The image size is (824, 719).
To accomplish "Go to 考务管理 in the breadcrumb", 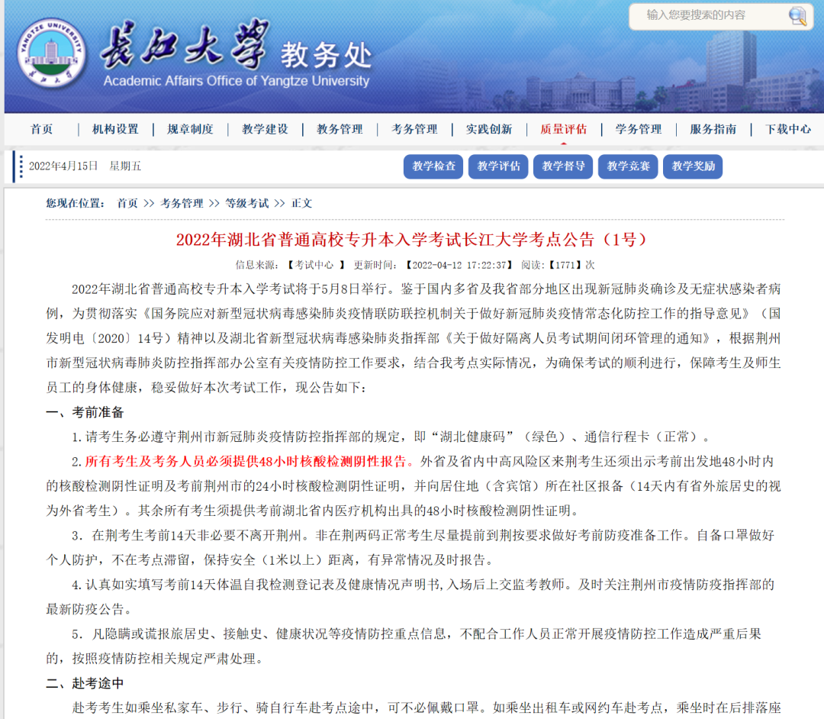I will coord(182,203).
